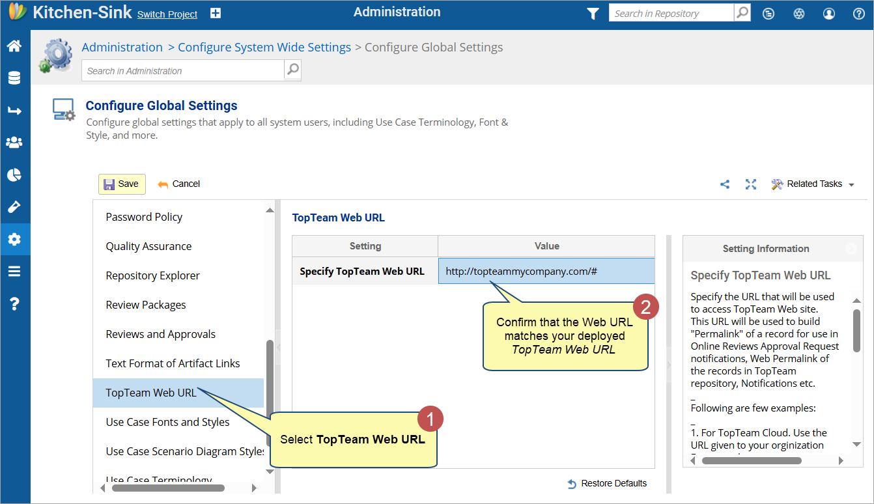Select Use Case Fonts and Styles

pyautogui.click(x=178, y=422)
